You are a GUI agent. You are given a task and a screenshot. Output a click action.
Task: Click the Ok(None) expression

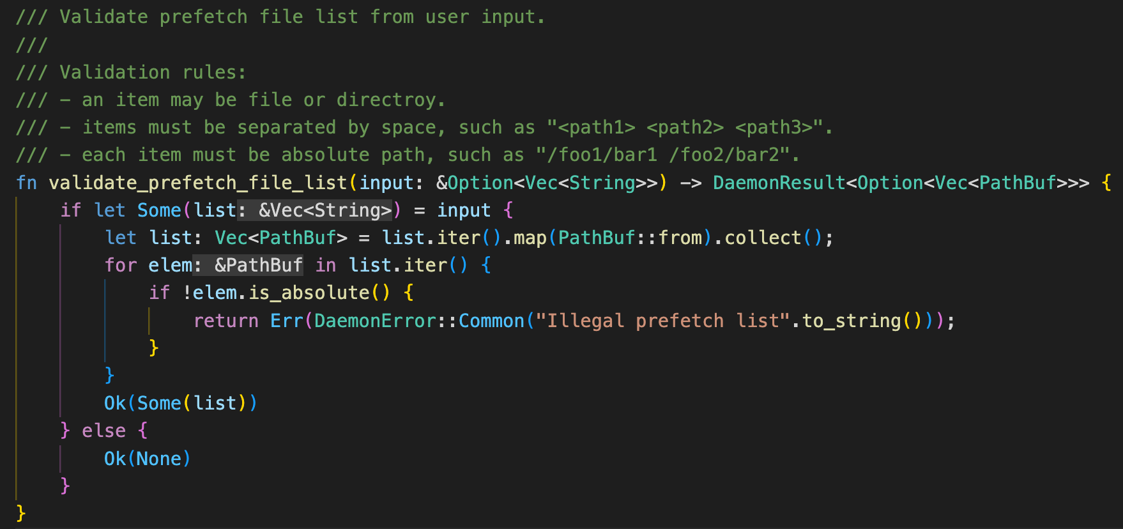148,459
